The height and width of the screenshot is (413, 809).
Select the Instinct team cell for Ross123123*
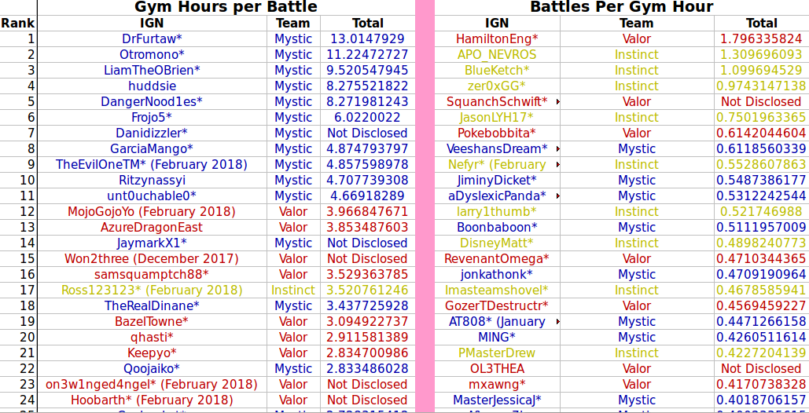coord(293,291)
